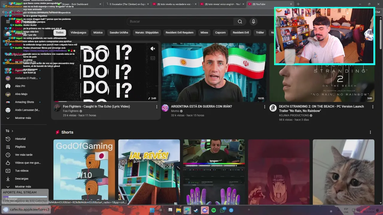Open Steam from the taskbar
The image size is (383, 215).
196,210
